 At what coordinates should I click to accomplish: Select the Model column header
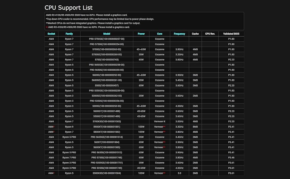coord(107,34)
